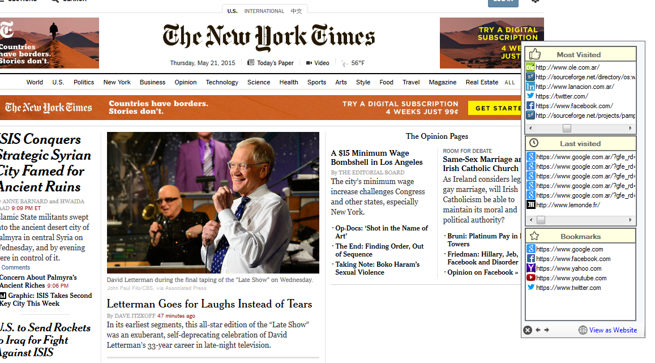Image resolution: width=655 pixels, height=363 pixels.
Task: Click Last visited scrollbar left arrow
Action: click(x=531, y=220)
